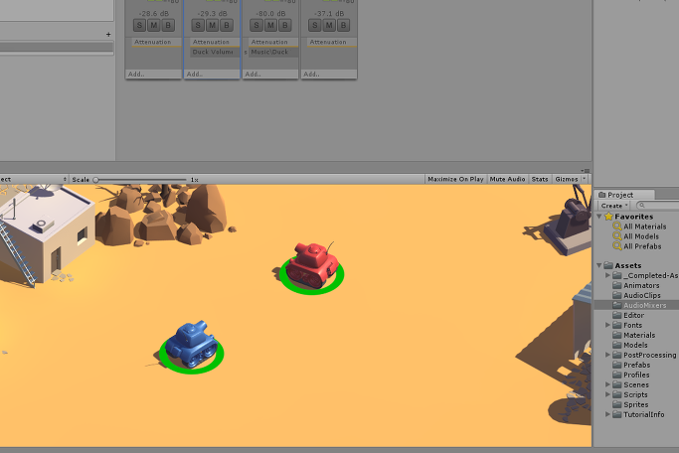Collapse the Favorites group arrow
Image resolution: width=679 pixels, height=453 pixels.
(x=599, y=217)
